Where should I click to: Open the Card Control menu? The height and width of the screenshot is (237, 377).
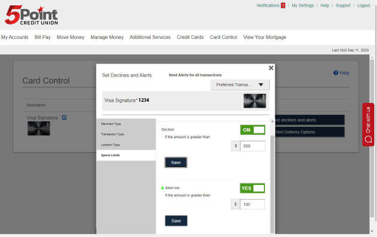(x=223, y=37)
